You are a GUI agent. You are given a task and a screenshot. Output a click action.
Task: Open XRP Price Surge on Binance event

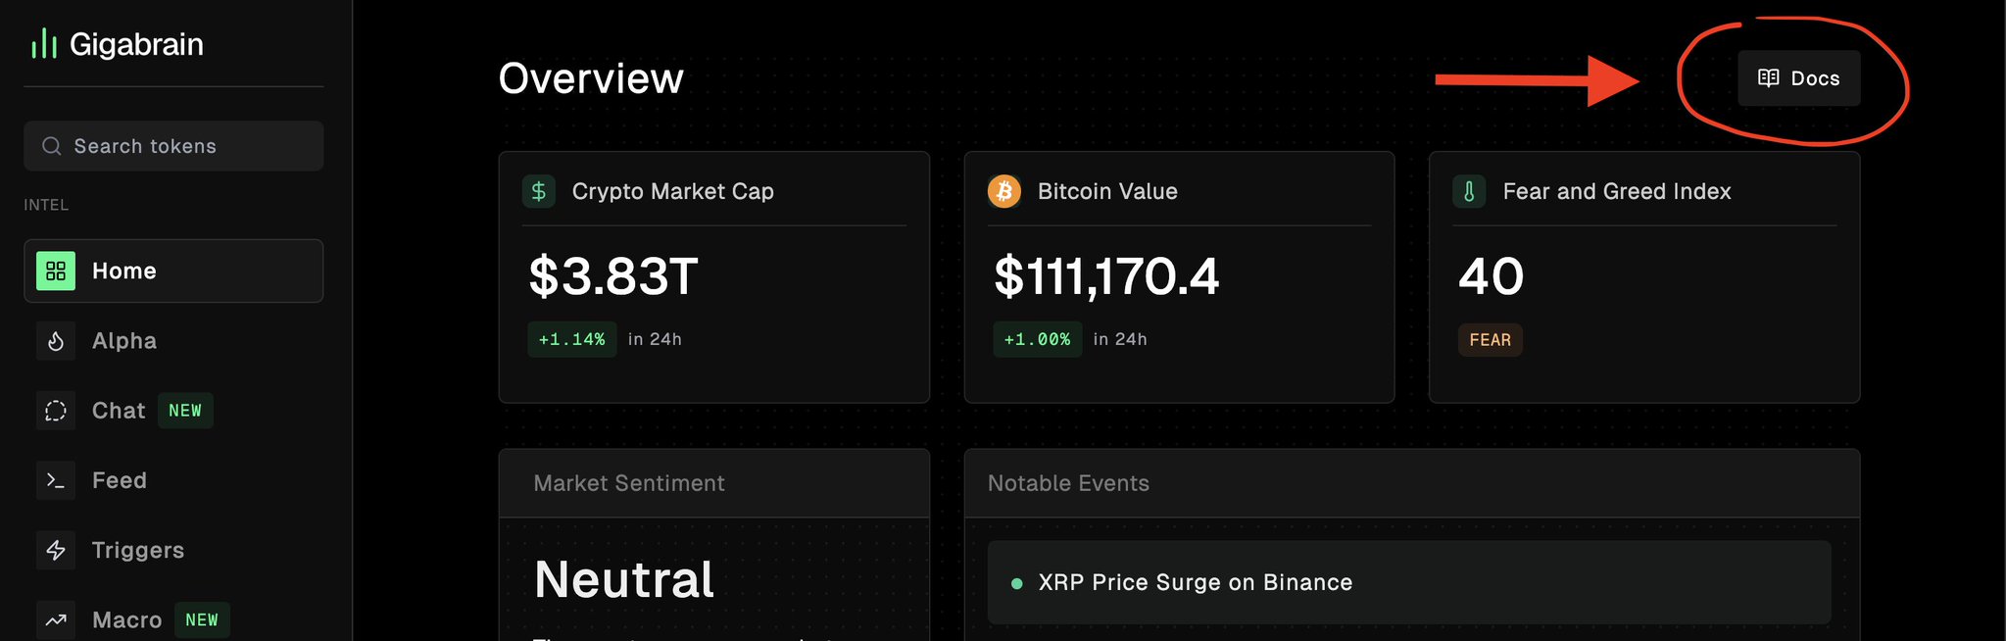click(x=1195, y=582)
